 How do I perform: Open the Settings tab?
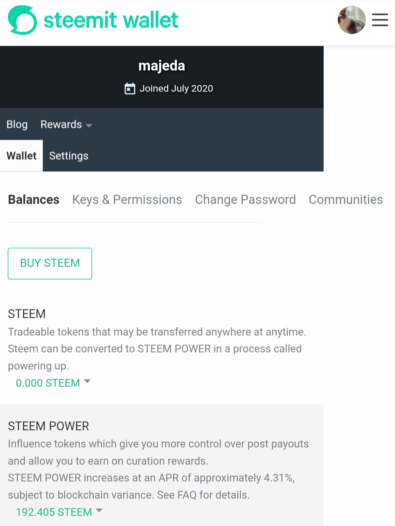(x=69, y=156)
